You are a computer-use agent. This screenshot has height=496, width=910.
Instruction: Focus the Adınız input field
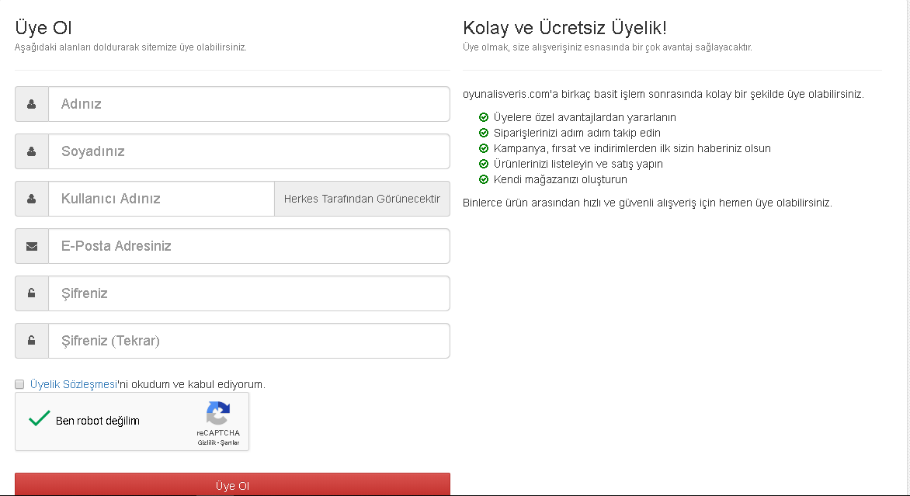(x=249, y=104)
